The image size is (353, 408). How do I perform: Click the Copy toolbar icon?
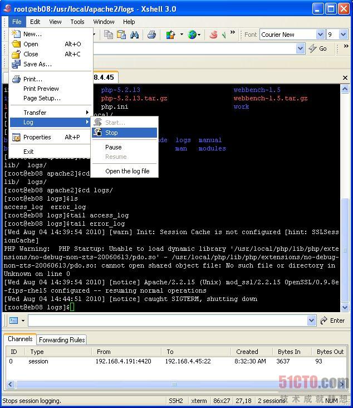tap(109, 35)
